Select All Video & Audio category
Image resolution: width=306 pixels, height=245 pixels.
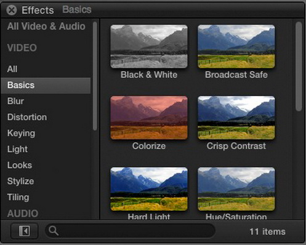coord(46,26)
